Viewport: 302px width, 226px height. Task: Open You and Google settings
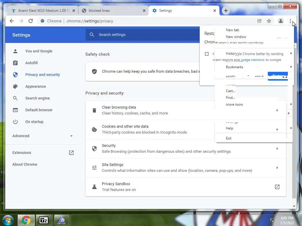39,51
